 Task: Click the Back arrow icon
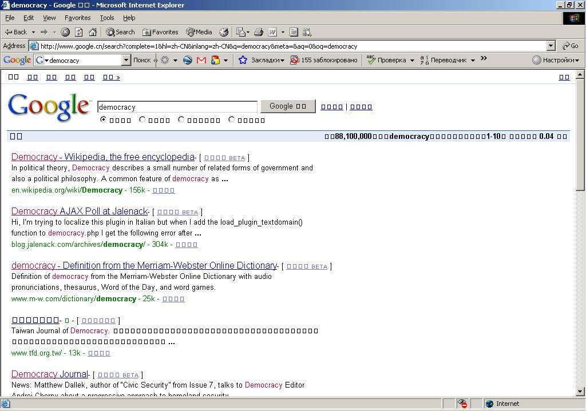[8, 32]
